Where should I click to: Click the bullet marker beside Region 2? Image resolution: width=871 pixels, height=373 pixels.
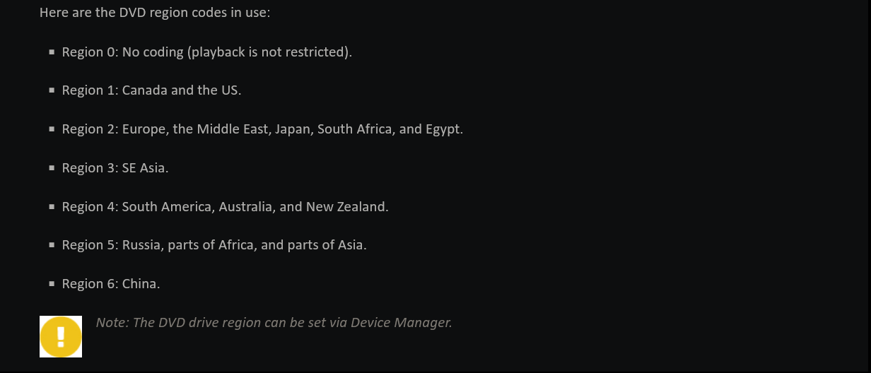click(52, 129)
